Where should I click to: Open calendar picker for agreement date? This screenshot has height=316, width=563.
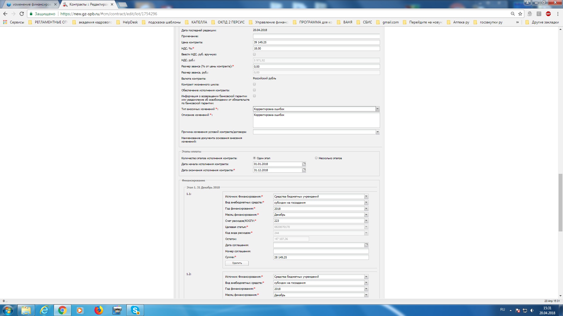pos(366,245)
